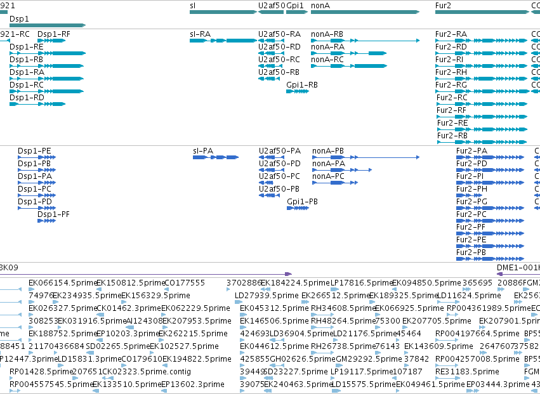Screen dimensions: 540x394
Task: Click the Fur2-PH protein label
Action: [472, 190]
